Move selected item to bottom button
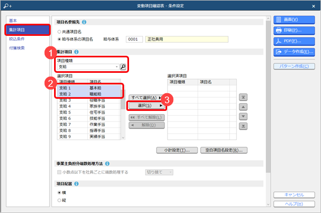321x213 pixels. 243,126
